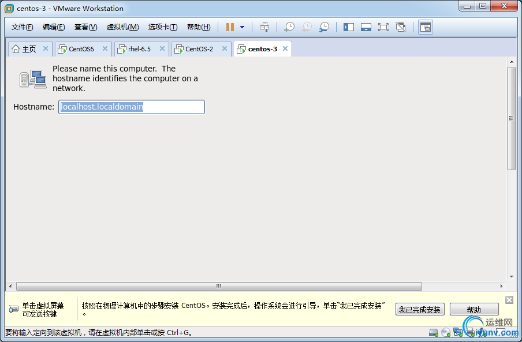
Task: Focus the Hostname input field
Action: coord(132,107)
